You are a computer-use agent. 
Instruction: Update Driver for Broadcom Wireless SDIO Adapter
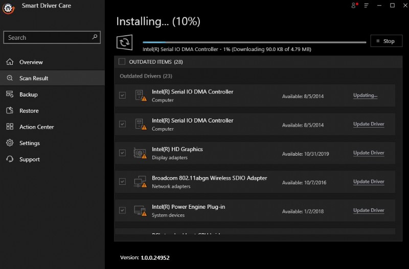369,182
